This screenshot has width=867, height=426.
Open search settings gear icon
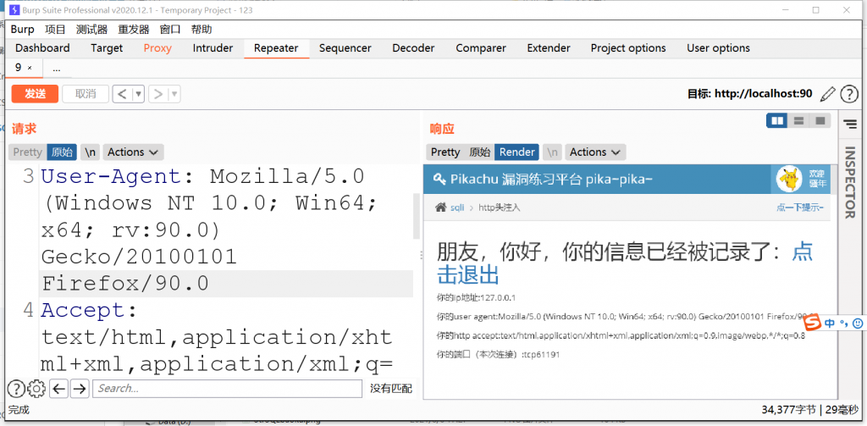[x=36, y=389]
